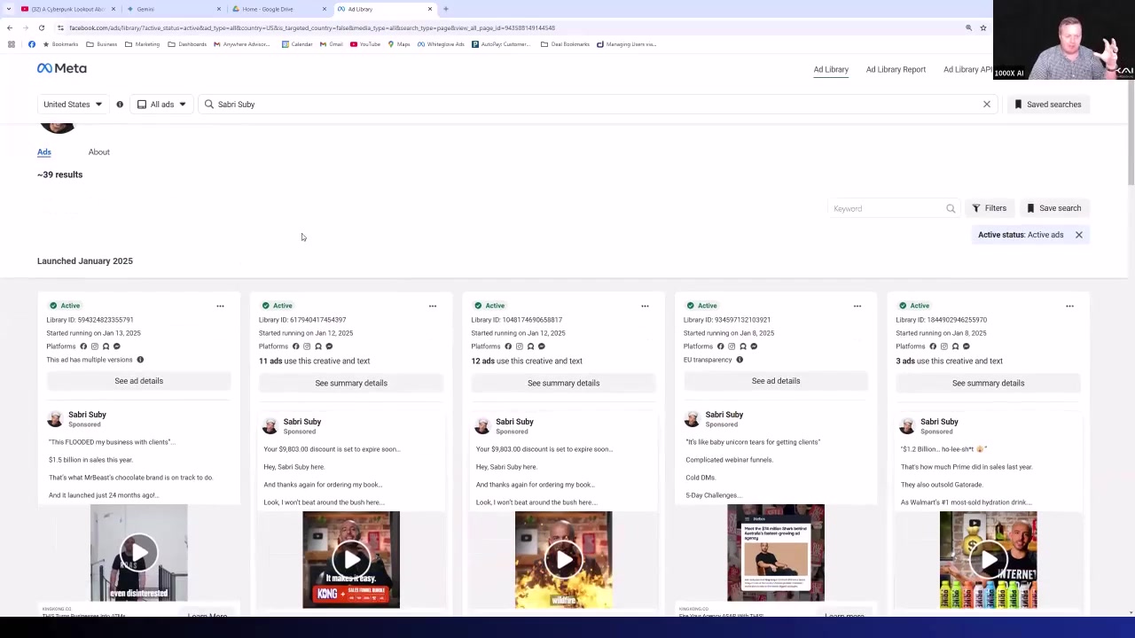Image resolution: width=1135 pixels, height=638 pixels.
Task: Open options menu for ad 617940417454397
Action: click(433, 306)
